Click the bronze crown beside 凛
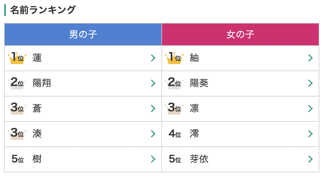 174,108
